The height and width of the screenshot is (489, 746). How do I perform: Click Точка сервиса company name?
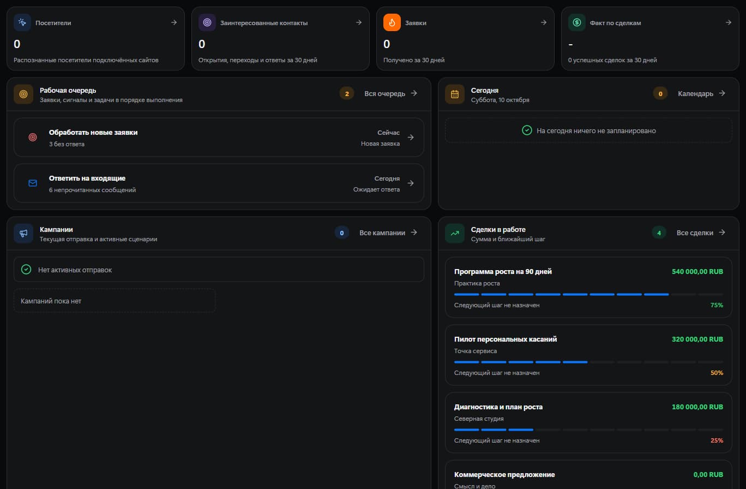point(476,351)
